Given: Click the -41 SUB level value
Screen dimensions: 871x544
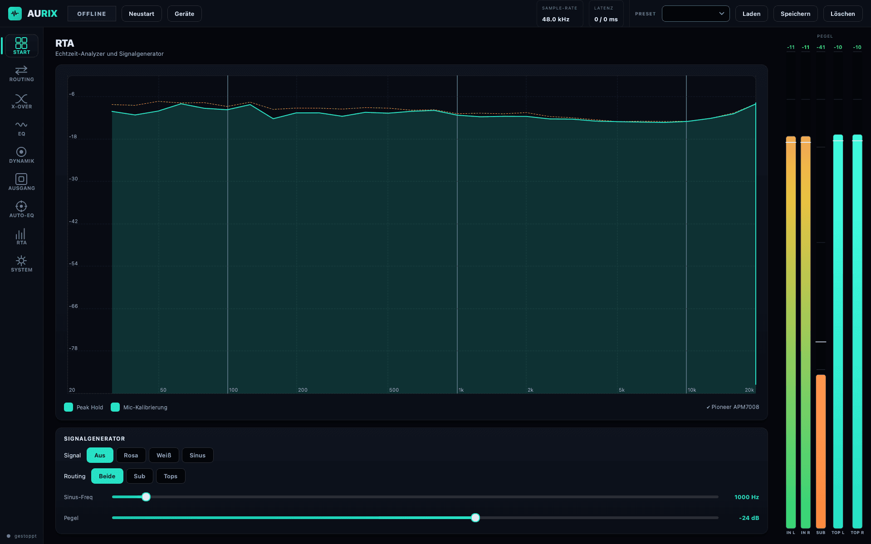Looking at the screenshot, I should [821, 47].
